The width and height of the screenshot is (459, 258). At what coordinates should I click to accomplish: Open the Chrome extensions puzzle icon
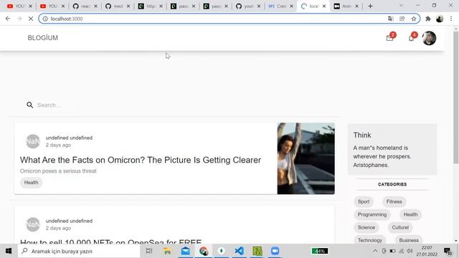click(428, 19)
